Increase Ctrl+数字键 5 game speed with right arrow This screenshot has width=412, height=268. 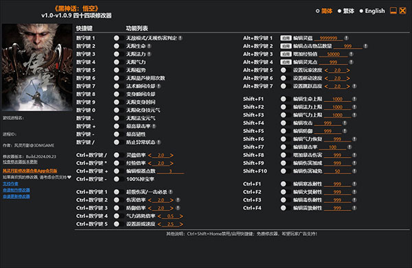[x=181, y=224]
